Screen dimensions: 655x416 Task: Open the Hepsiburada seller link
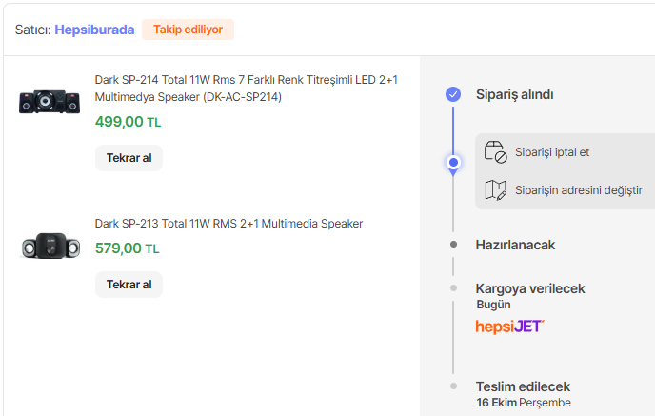[x=94, y=30]
